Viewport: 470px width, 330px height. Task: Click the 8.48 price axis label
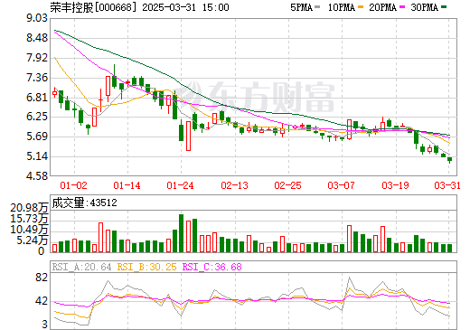37,38
